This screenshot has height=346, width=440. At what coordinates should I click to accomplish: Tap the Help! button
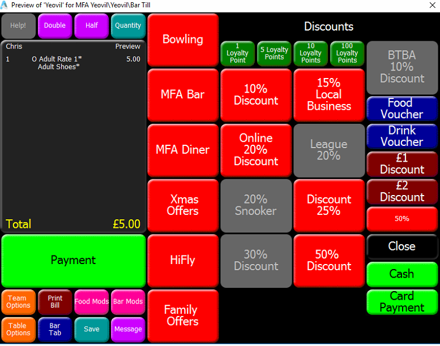click(x=18, y=26)
